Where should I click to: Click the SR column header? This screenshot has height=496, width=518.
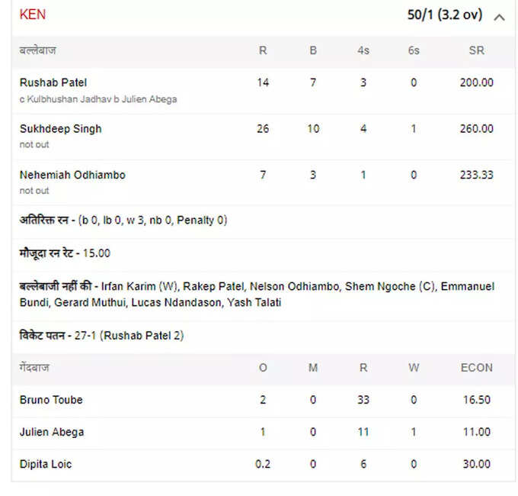pos(476,50)
